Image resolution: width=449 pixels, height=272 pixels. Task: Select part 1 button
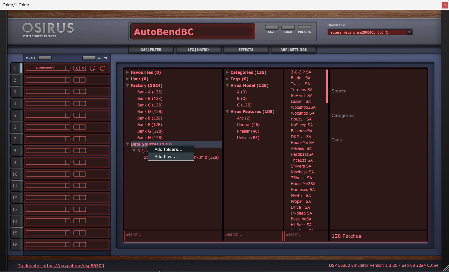pyautogui.click(x=15, y=69)
